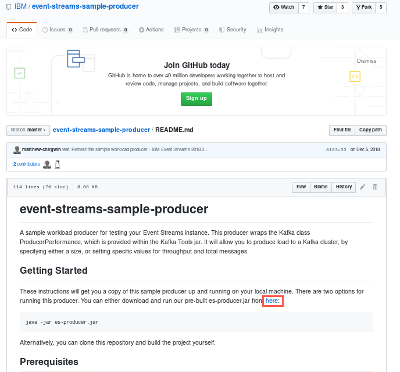The height and width of the screenshot is (372, 400).
Task: Click the repository book icon beside IBM
Action: click(x=9, y=7)
